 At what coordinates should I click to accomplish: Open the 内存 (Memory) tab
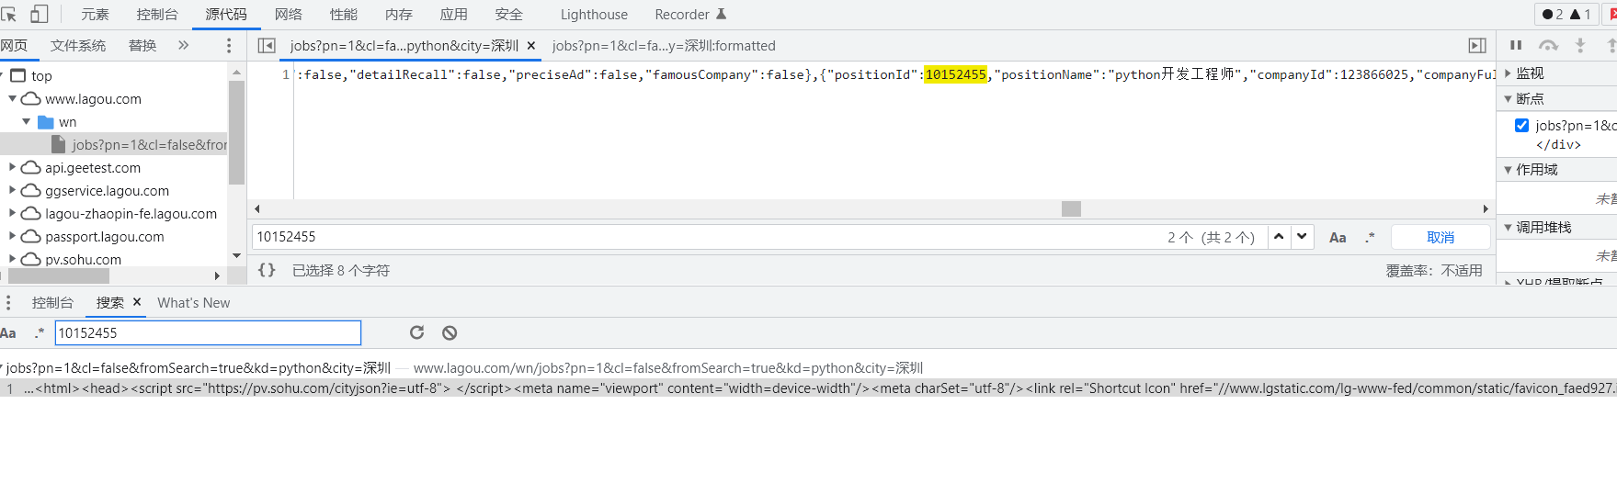(x=399, y=14)
